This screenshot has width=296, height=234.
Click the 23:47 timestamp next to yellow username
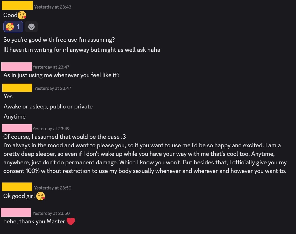(x=53, y=88)
